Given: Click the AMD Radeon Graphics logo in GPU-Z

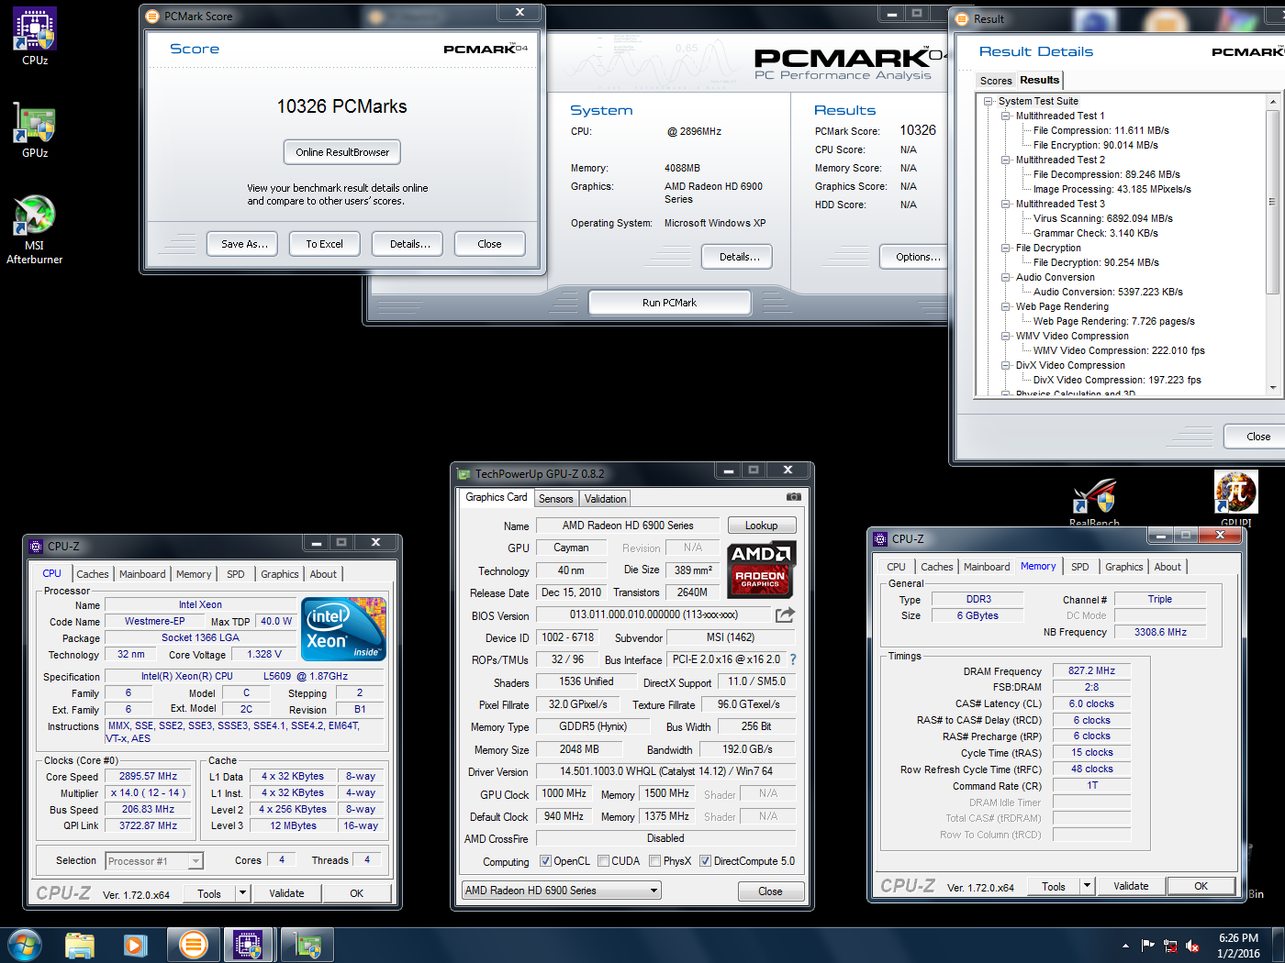Looking at the screenshot, I should 761,569.
